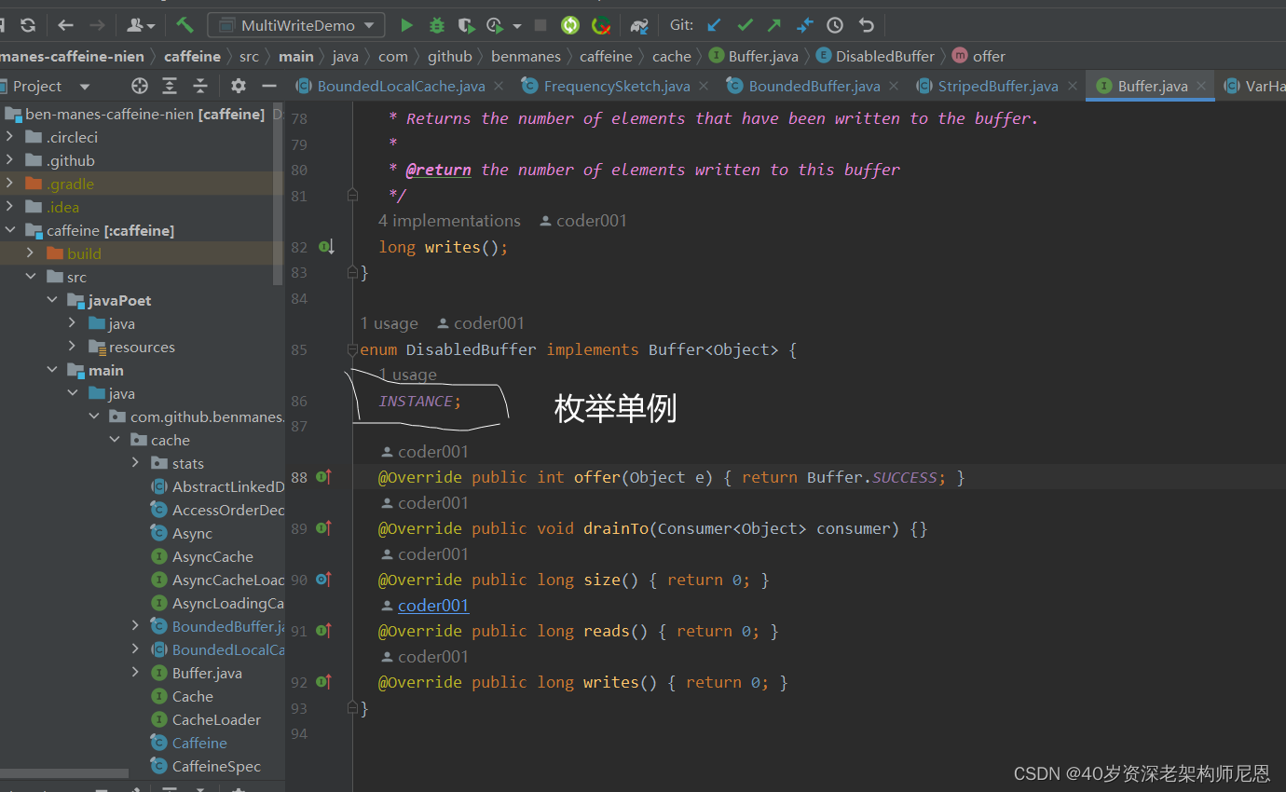Open the Project view selector dropdown

pyautogui.click(x=85, y=87)
